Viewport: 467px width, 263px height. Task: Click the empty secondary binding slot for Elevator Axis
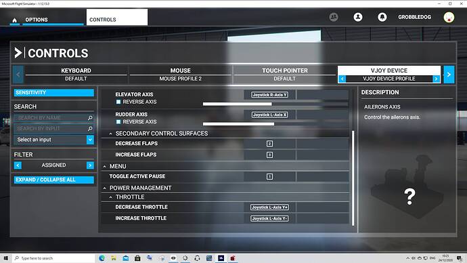tap(323, 95)
